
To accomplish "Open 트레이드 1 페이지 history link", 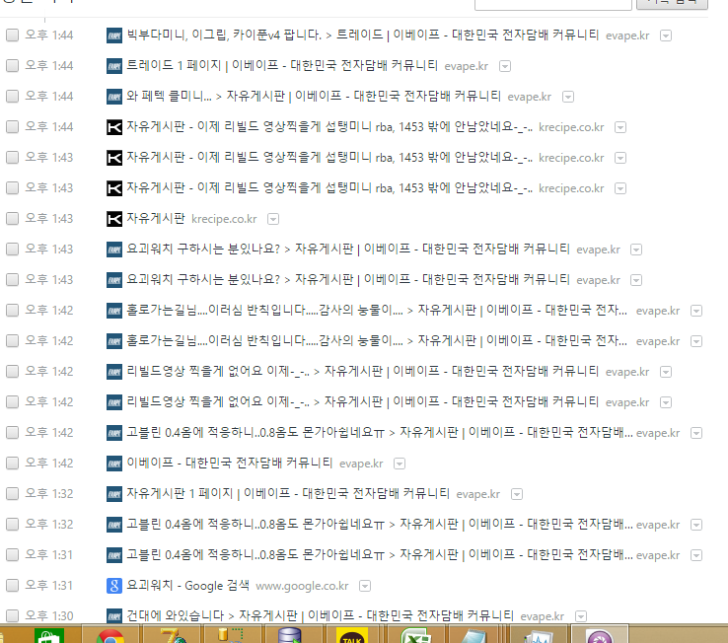I will tap(282, 66).
